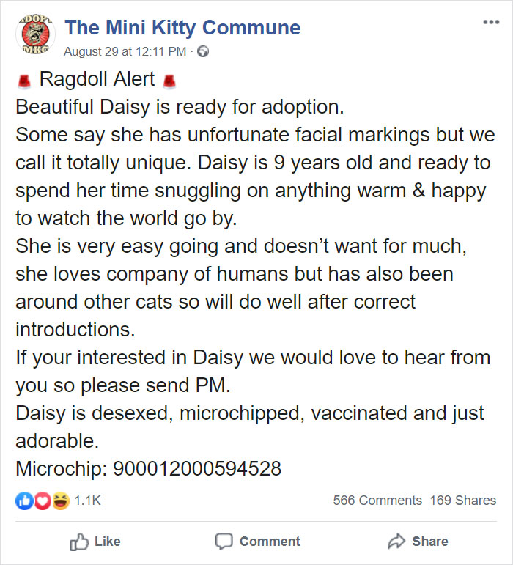This screenshot has width=513, height=565.
Task: Open The Mini Kitty Commune page link
Action: coord(182,28)
